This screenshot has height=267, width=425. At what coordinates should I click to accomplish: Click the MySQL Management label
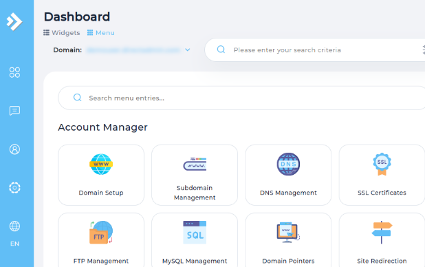click(x=195, y=261)
